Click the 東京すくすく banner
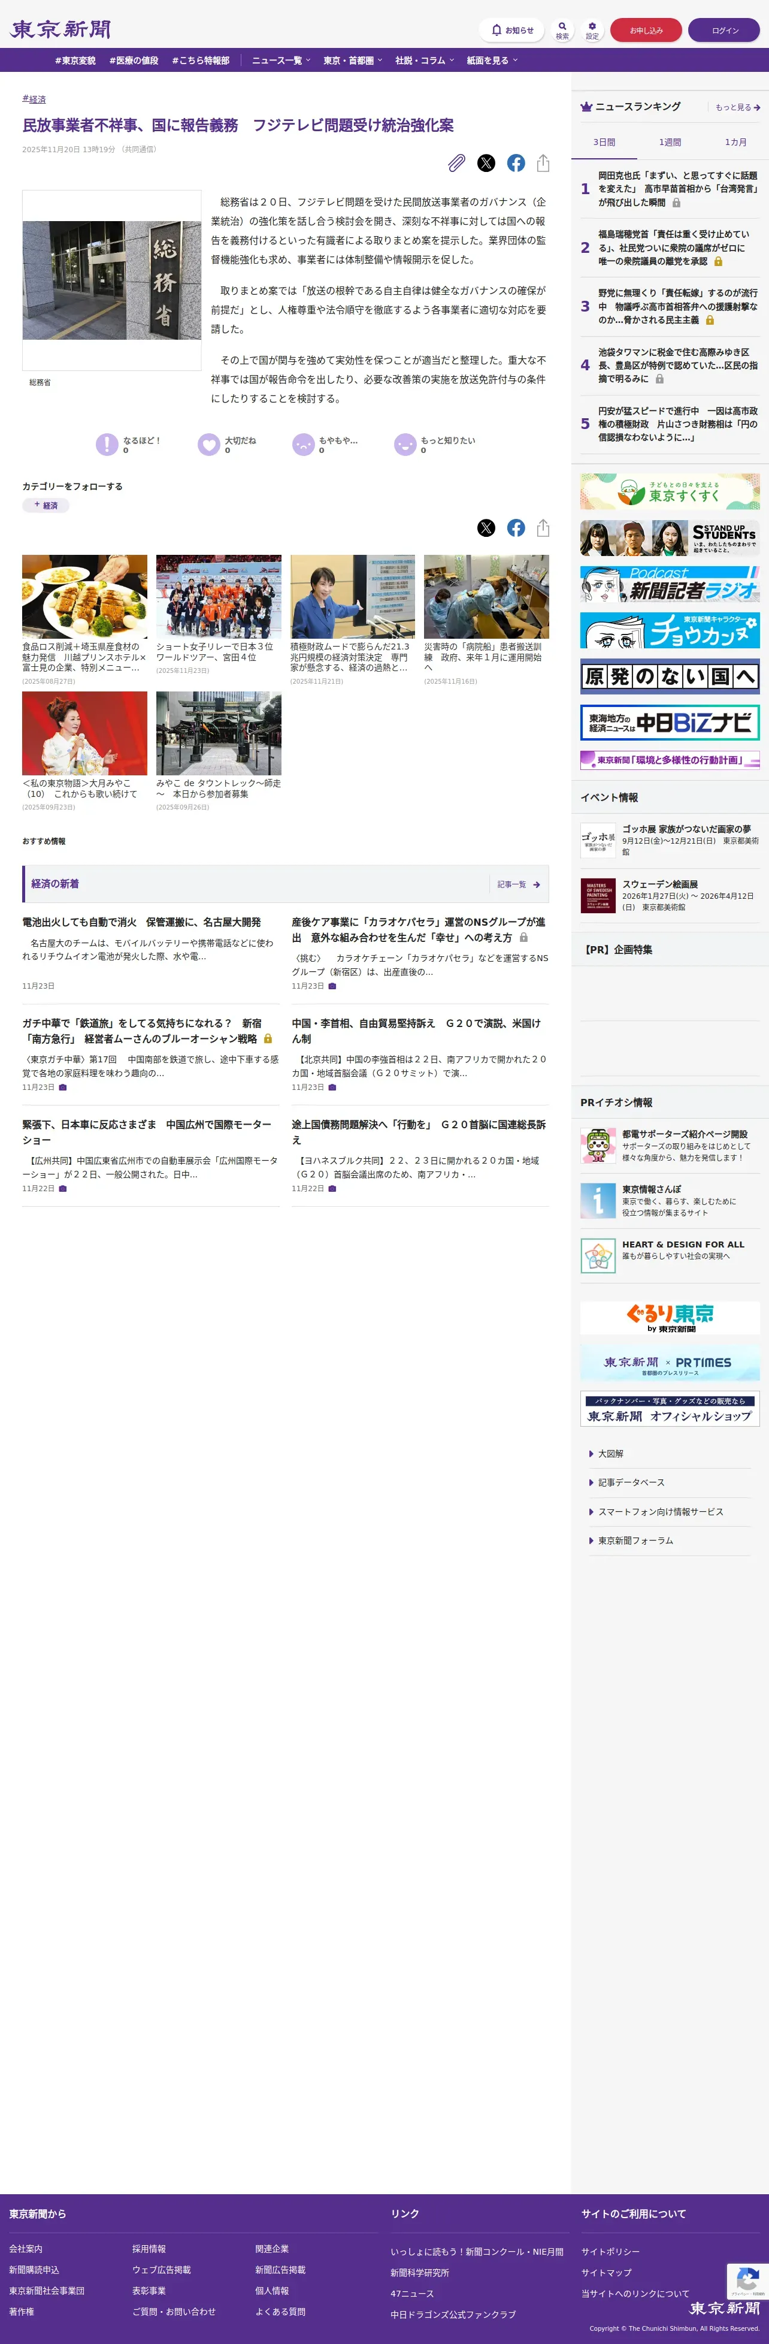The image size is (769, 2344). (x=670, y=491)
